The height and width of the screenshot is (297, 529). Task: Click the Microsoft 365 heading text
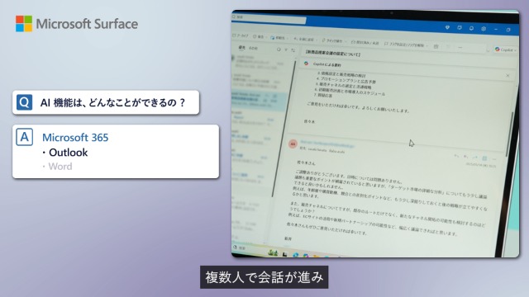75,138
